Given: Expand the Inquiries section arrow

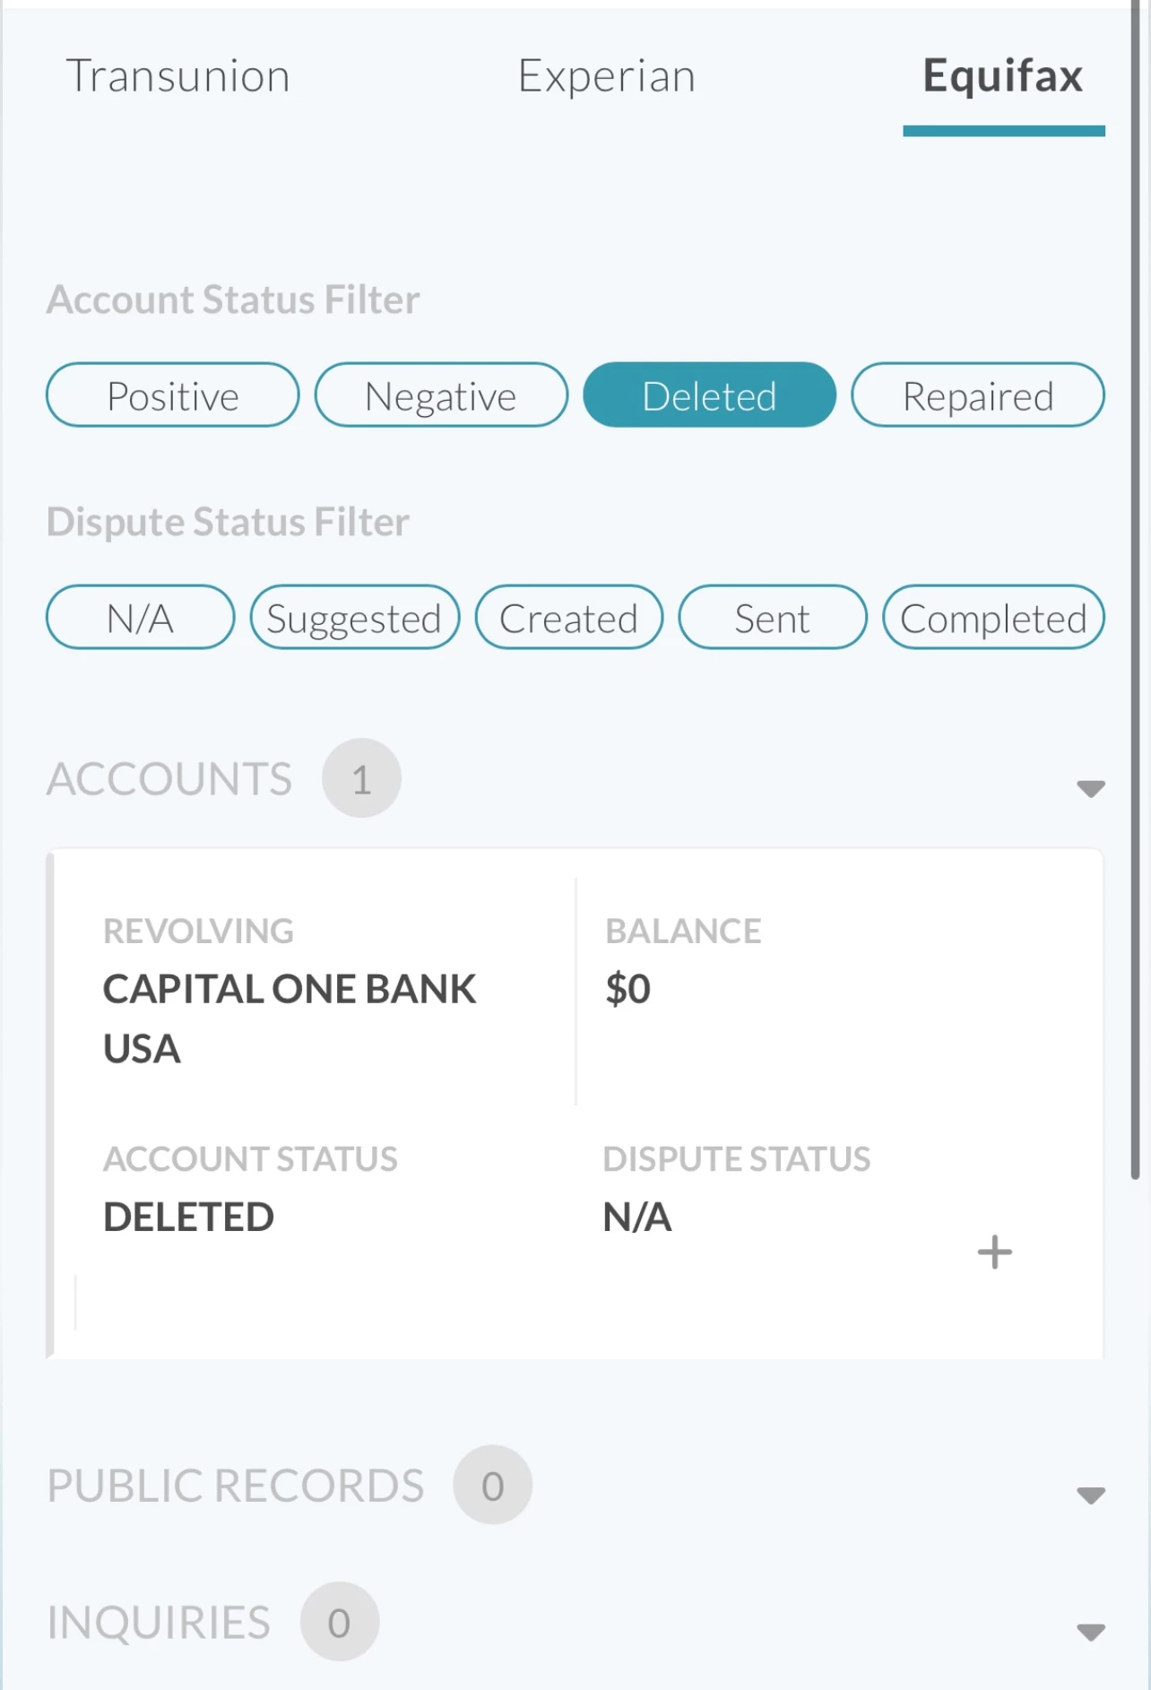Looking at the screenshot, I should [1090, 1632].
